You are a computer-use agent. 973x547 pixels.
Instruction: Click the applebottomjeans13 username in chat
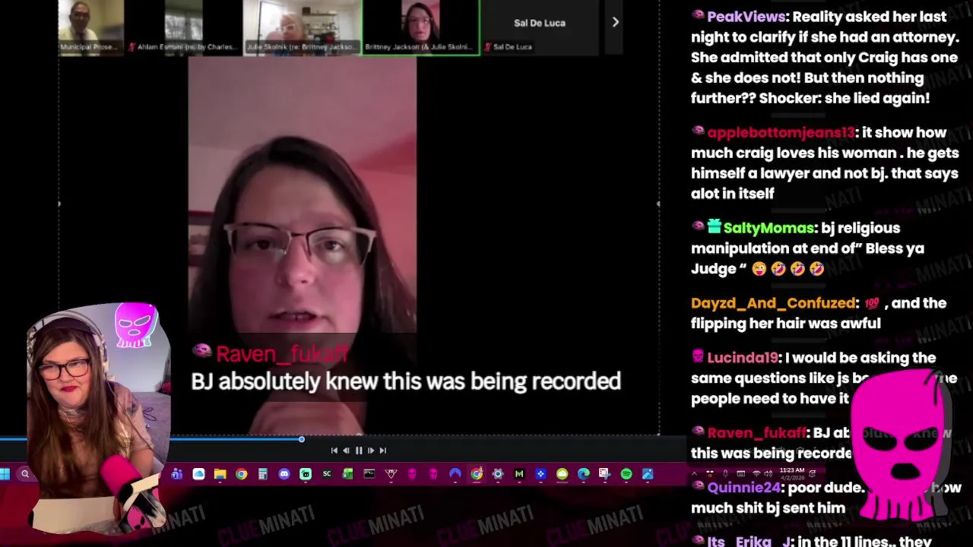click(x=781, y=132)
